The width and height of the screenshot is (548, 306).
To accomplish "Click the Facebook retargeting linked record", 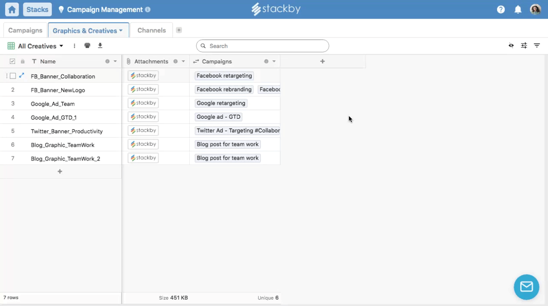I will pos(224,76).
